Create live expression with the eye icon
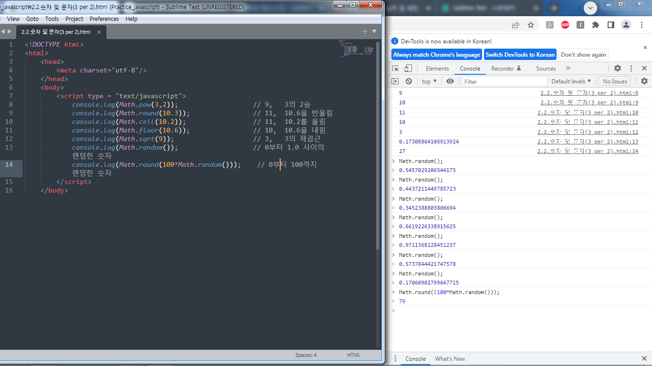Viewport: 652px width, 366px height. [x=450, y=81]
